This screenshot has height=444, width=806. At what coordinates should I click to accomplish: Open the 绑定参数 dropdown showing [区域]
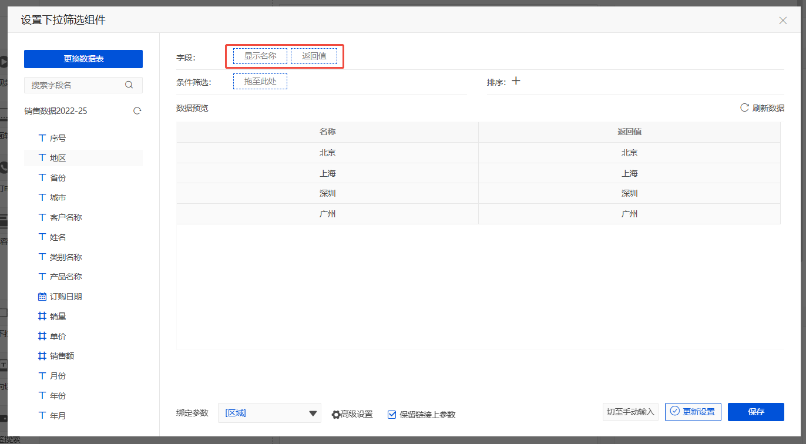tap(269, 413)
